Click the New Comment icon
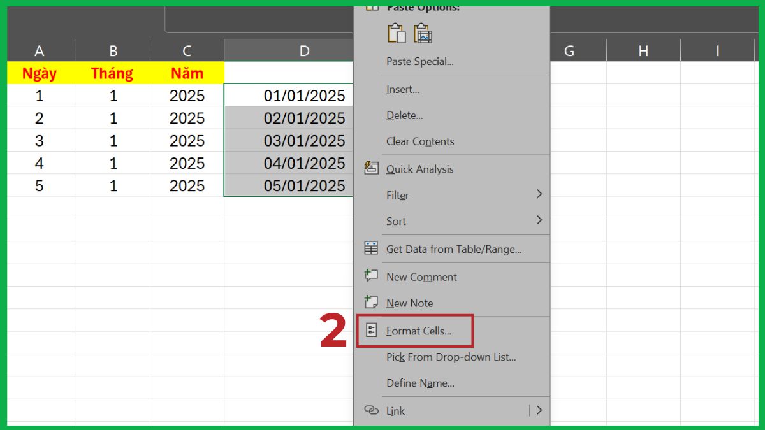Viewport: 765px width, 430px height. pos(371,276)
